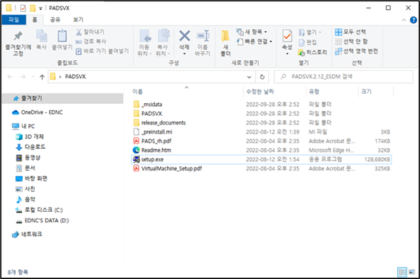The height and width of the screenshot is (279, 420).
Task: Open the 파일 (File) tab
Action: [x=14, y=19]
